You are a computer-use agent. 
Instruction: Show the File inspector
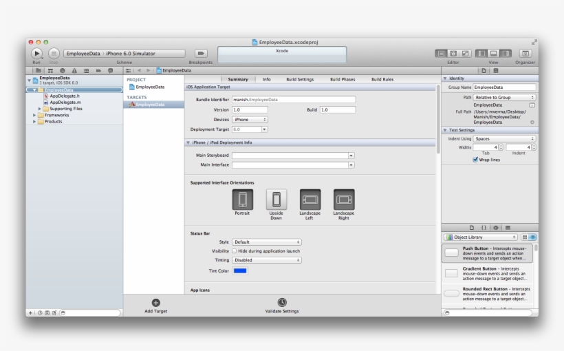(484, 71)
